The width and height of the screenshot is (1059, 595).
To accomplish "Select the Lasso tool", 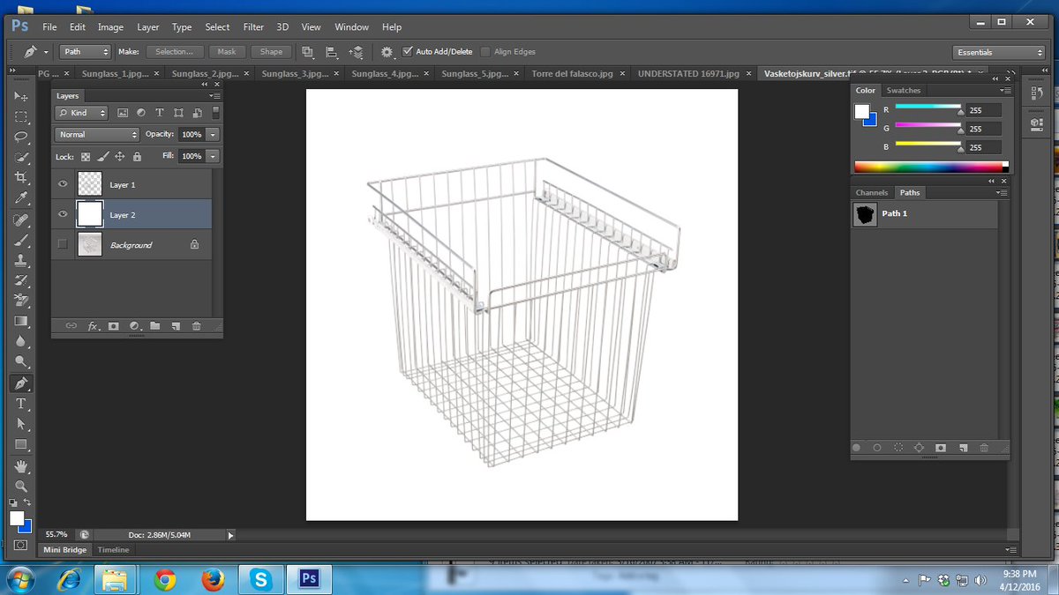I will (21, 137).
